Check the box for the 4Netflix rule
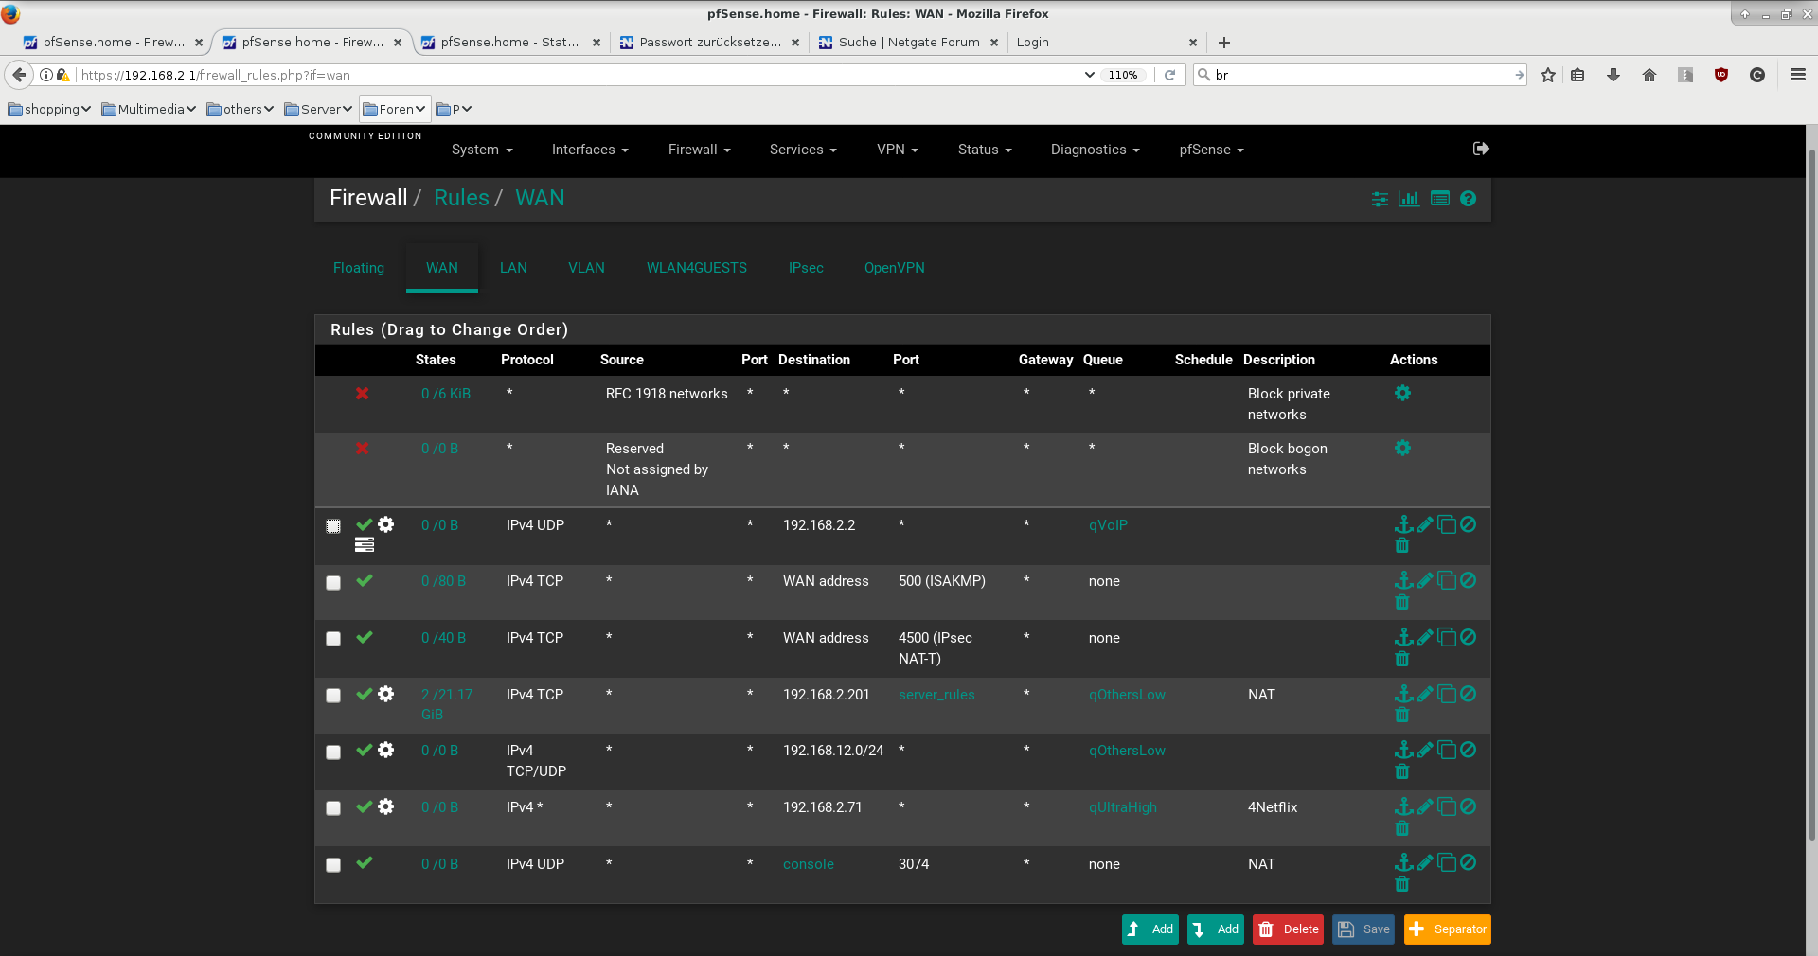Screen dimensions: 1818x956 click(x=333, y=808)
